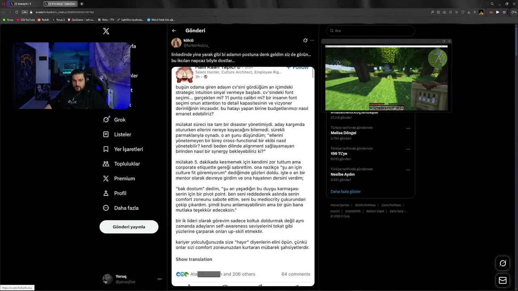
Task: Open Yoruq account switcher three dots
Action: [x=159, y=279]
